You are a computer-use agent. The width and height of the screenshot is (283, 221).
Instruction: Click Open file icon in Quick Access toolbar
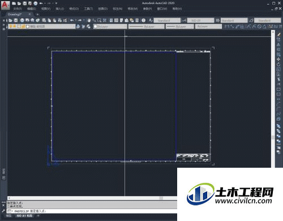tap(19, 3)
